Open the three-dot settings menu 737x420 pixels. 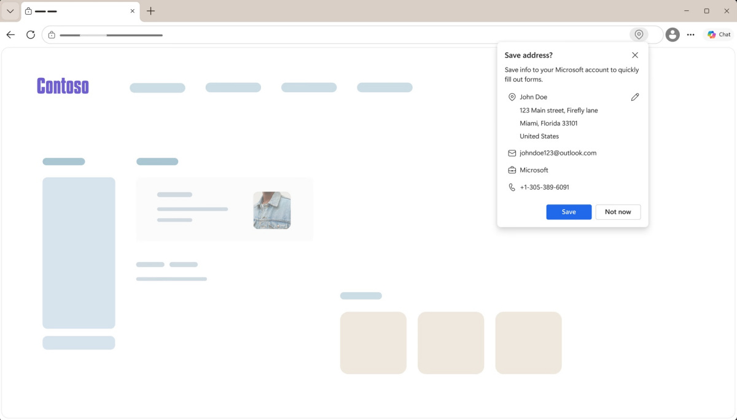[691, 35]
